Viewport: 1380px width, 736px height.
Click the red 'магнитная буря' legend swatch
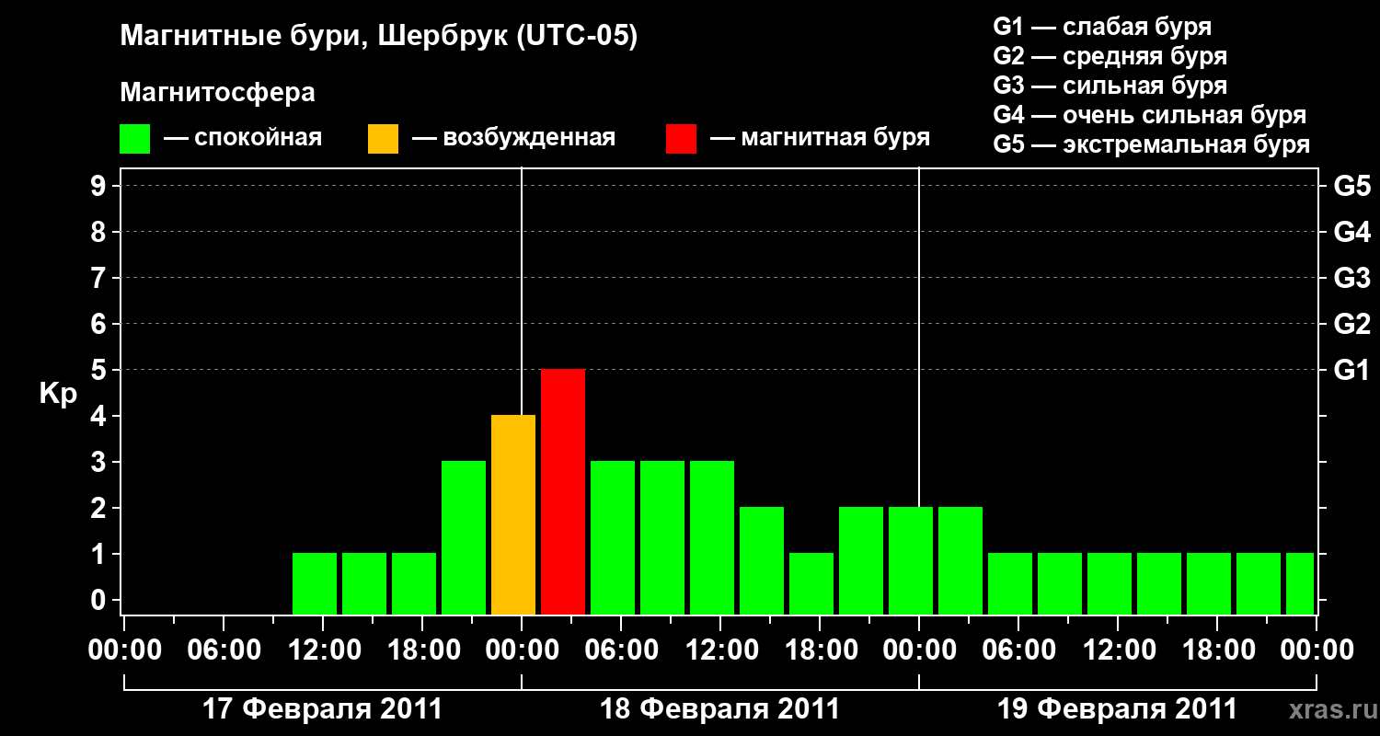pyautogui.click(x=681, y=139)
